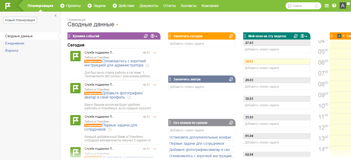Open the Первые задачи для сотрудников link in Без планов
The width and height of the screenshot is (351, 160).
click(197, 143)
